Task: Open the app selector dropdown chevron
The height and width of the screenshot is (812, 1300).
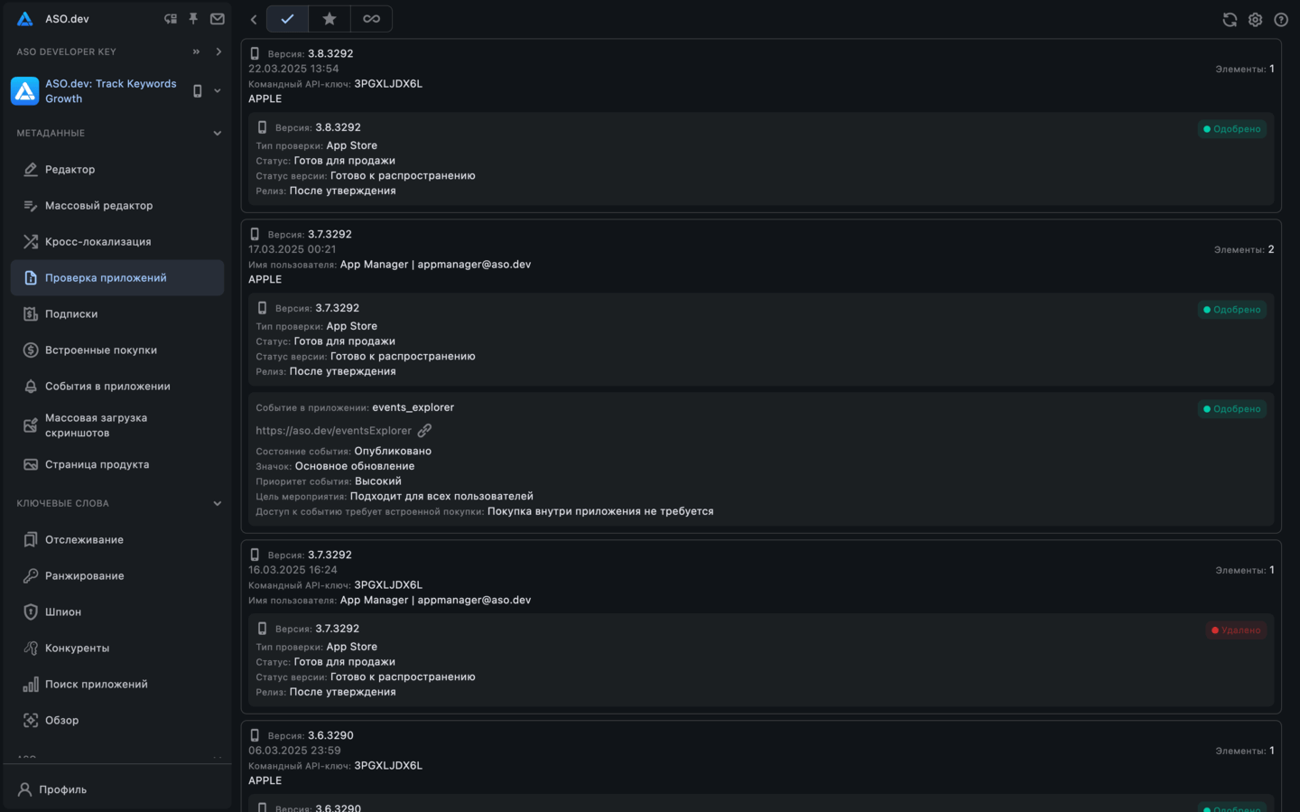Action: [x=218, y=91]
